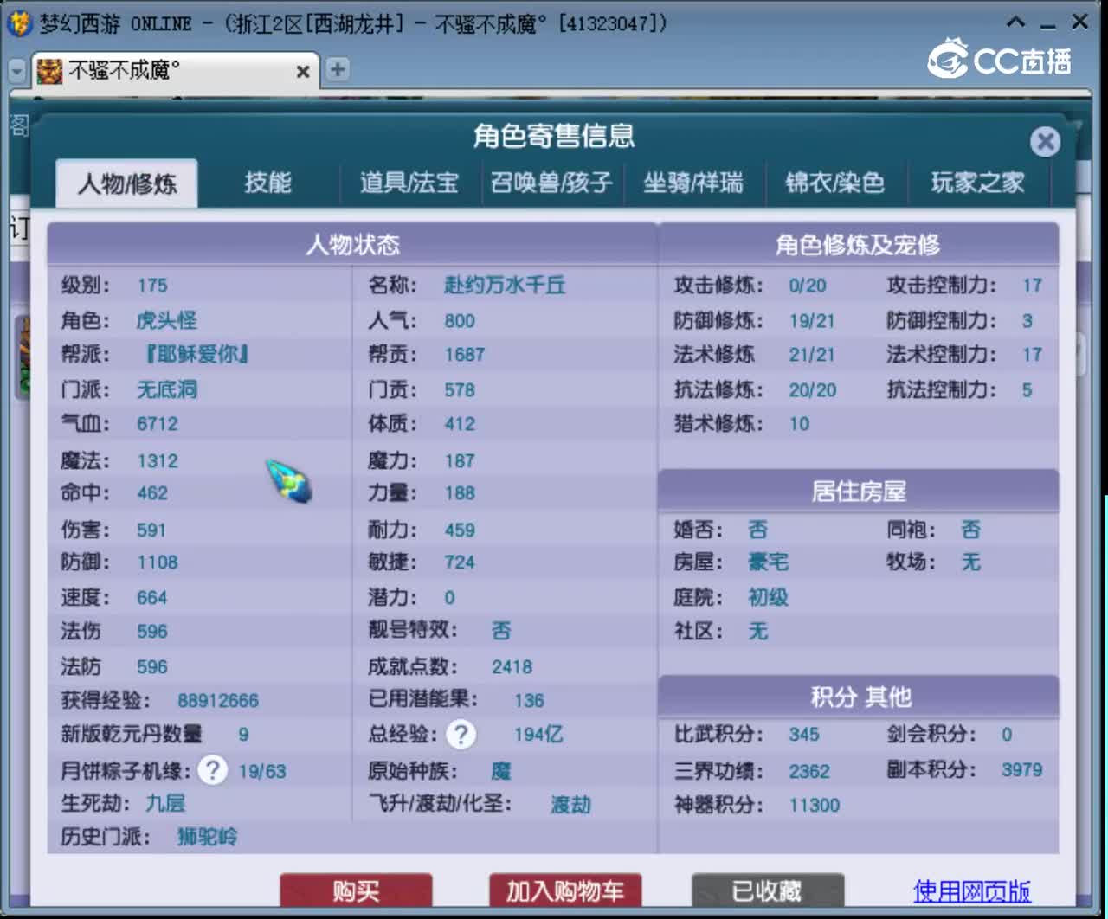The image size is (1108, 919).
Task: Open the 召唤兽/孩子 tab
Action: point(551,183)
